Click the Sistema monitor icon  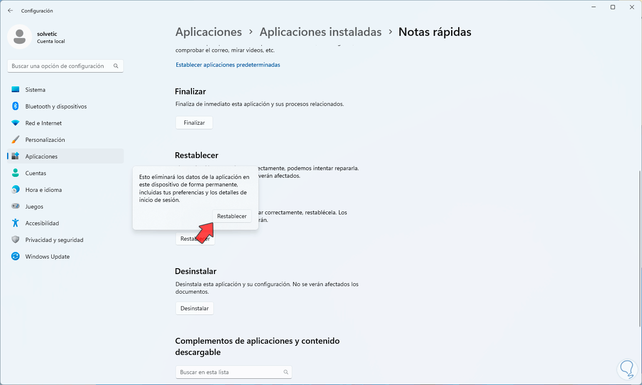[15, 90]
